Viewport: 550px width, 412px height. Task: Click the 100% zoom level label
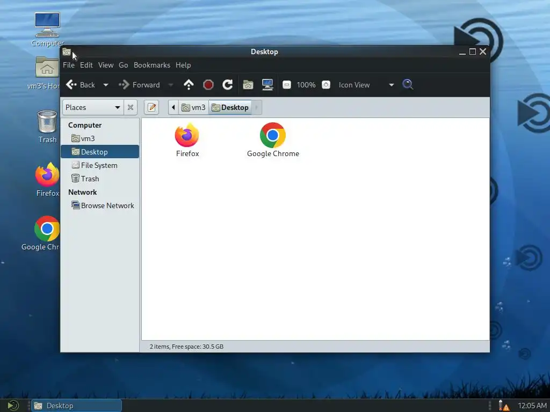click(x=306, y=85)
